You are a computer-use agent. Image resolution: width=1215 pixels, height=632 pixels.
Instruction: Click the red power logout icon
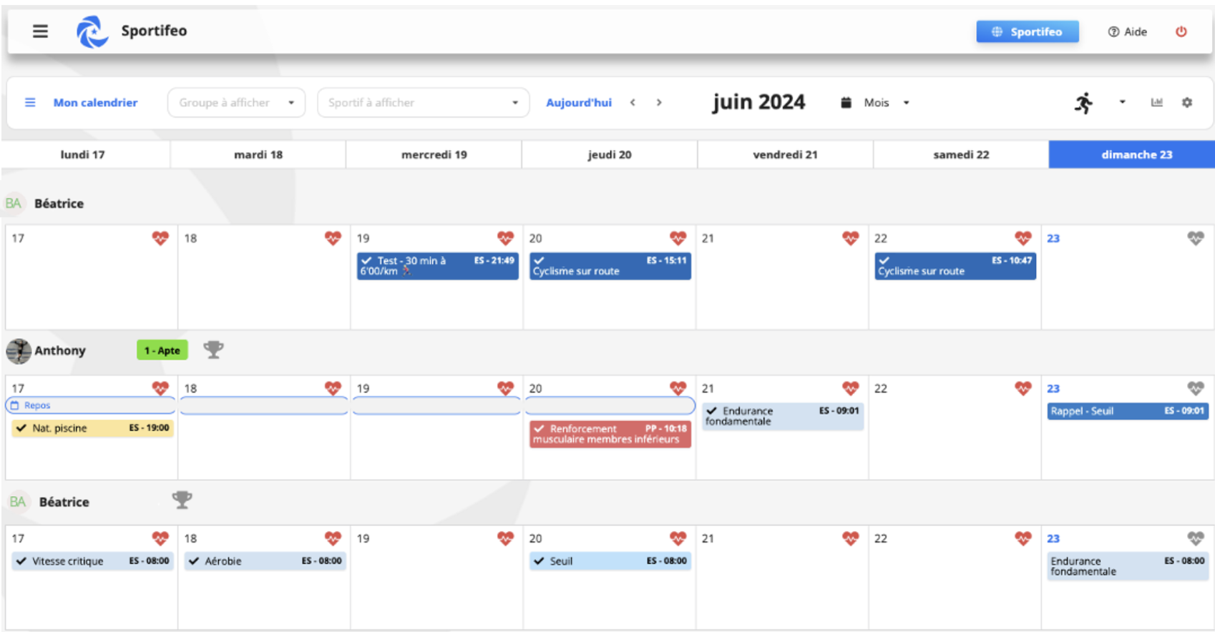click(1181, 31)
